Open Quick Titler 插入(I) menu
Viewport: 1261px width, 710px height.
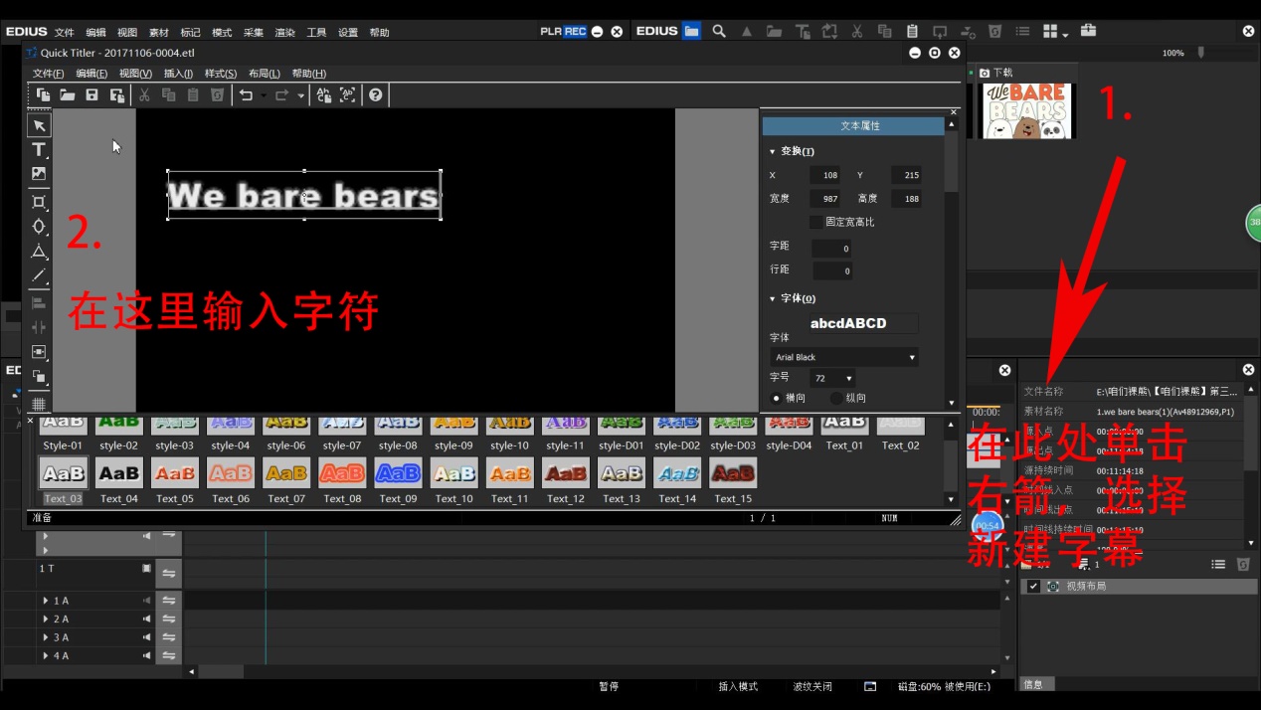178,74
